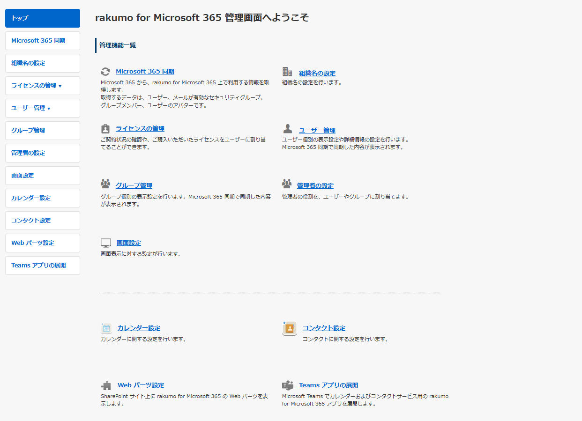Click the puzzle piece icon beside Web パーツ設定
Image resolution: width=582 pixels, height=421 pixels.
tap(106, 385)
